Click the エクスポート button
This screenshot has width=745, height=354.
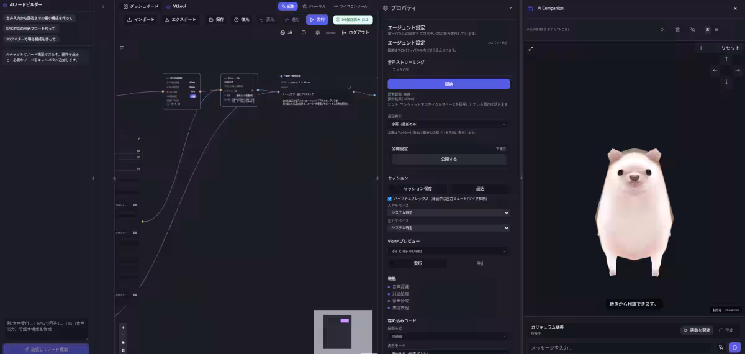click(180, 19)
